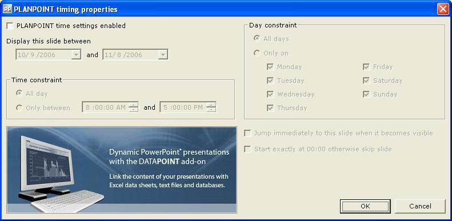The height and width of the screenshot is (221, 452).
Task: Select the All days radio button
Action: pyautogui.click(x=257, y=38)
